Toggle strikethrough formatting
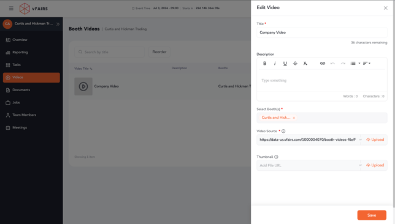Screen dimensions: 395x224 click(x=295, y=64)
